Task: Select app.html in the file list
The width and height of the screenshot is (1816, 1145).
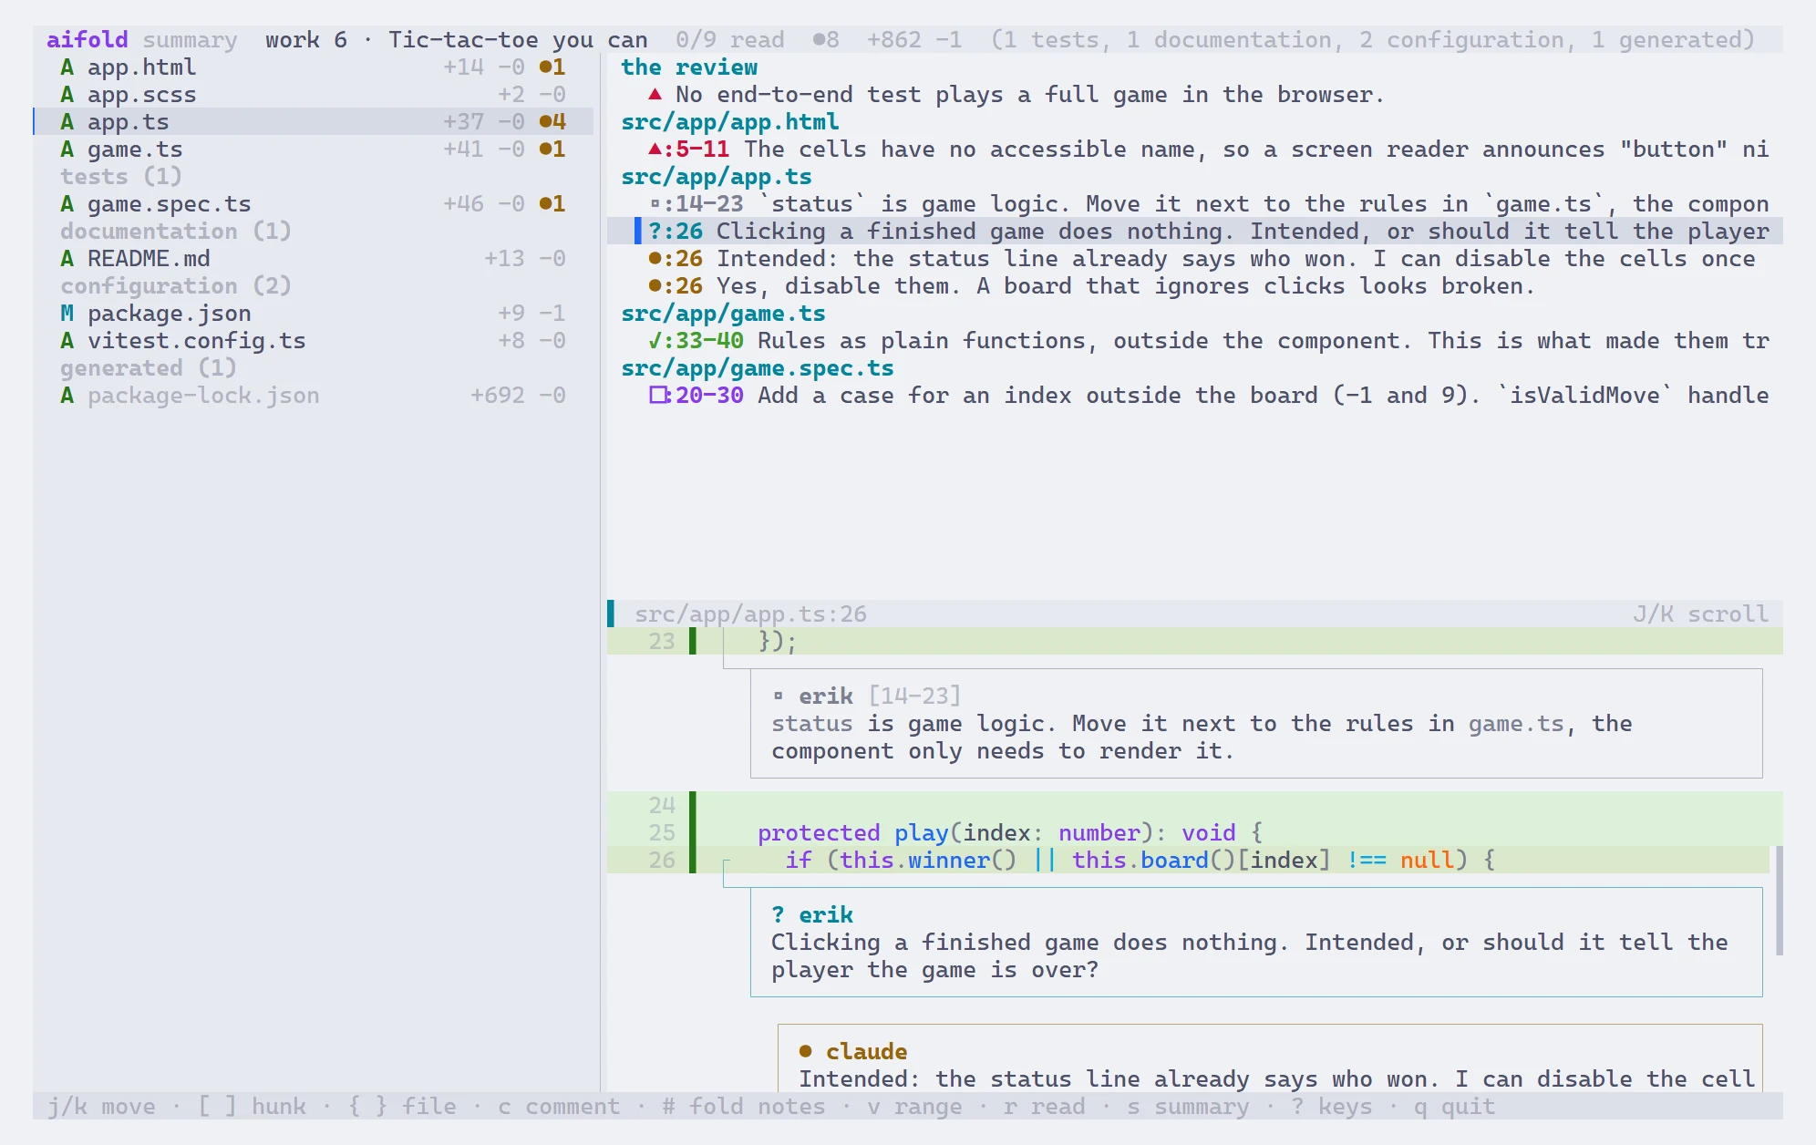Action: click(313, 67)
